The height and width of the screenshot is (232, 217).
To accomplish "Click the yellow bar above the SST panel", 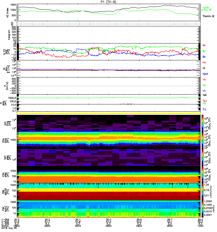I will (108, 113).
